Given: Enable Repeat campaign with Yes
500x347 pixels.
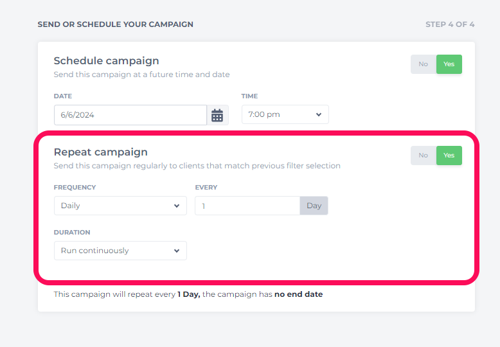Looking at the screenshot, I should 449,156.
